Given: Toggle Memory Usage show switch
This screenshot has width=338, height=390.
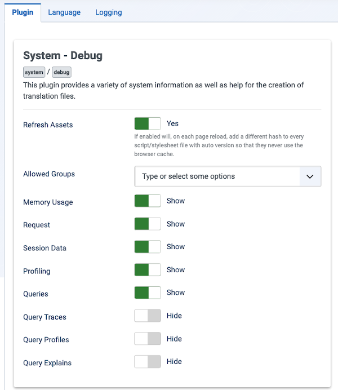Looking at the screenshot, I should [x=148, y=201].
